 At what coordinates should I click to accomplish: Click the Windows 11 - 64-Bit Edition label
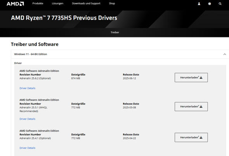point(31,54)
